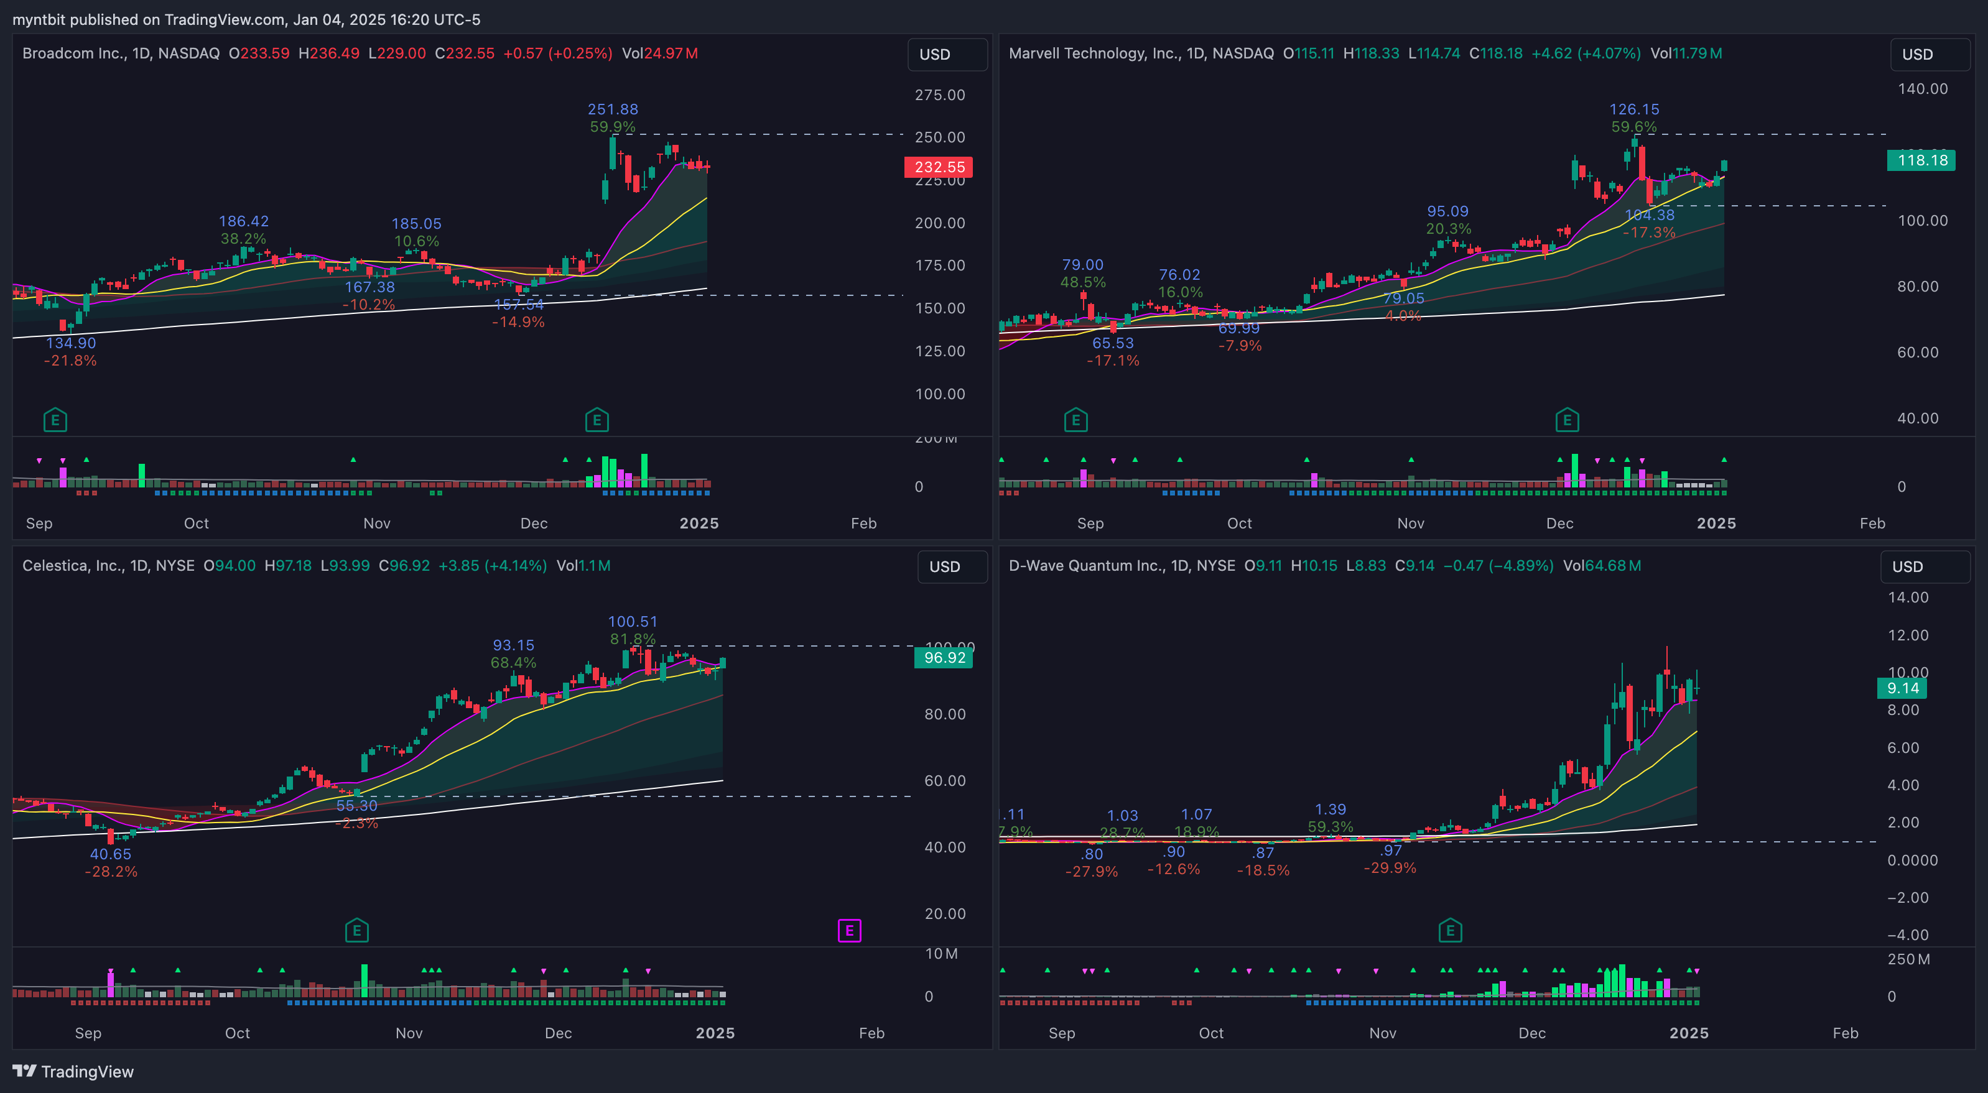Click the red 232.55 last price label
Image resolution: width=1988 pixels, height=1093 pixels.
939,167
